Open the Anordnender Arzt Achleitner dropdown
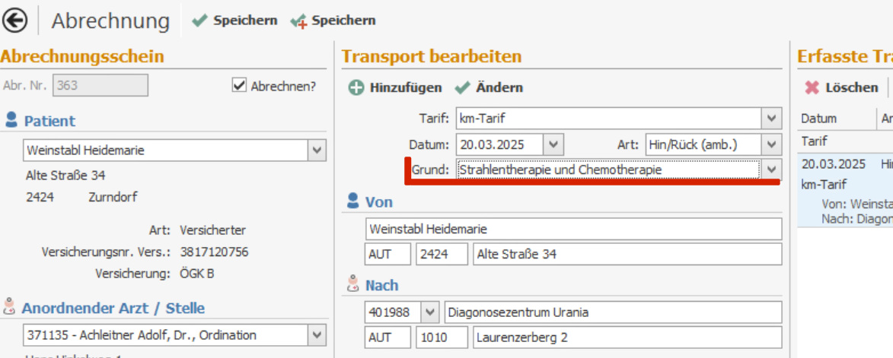This screenshot has height=358, width=893. click(317, 334)
